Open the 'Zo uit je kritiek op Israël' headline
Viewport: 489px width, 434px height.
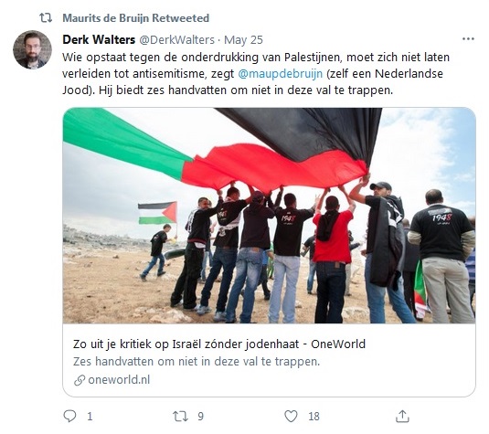(x=219, y=344)
